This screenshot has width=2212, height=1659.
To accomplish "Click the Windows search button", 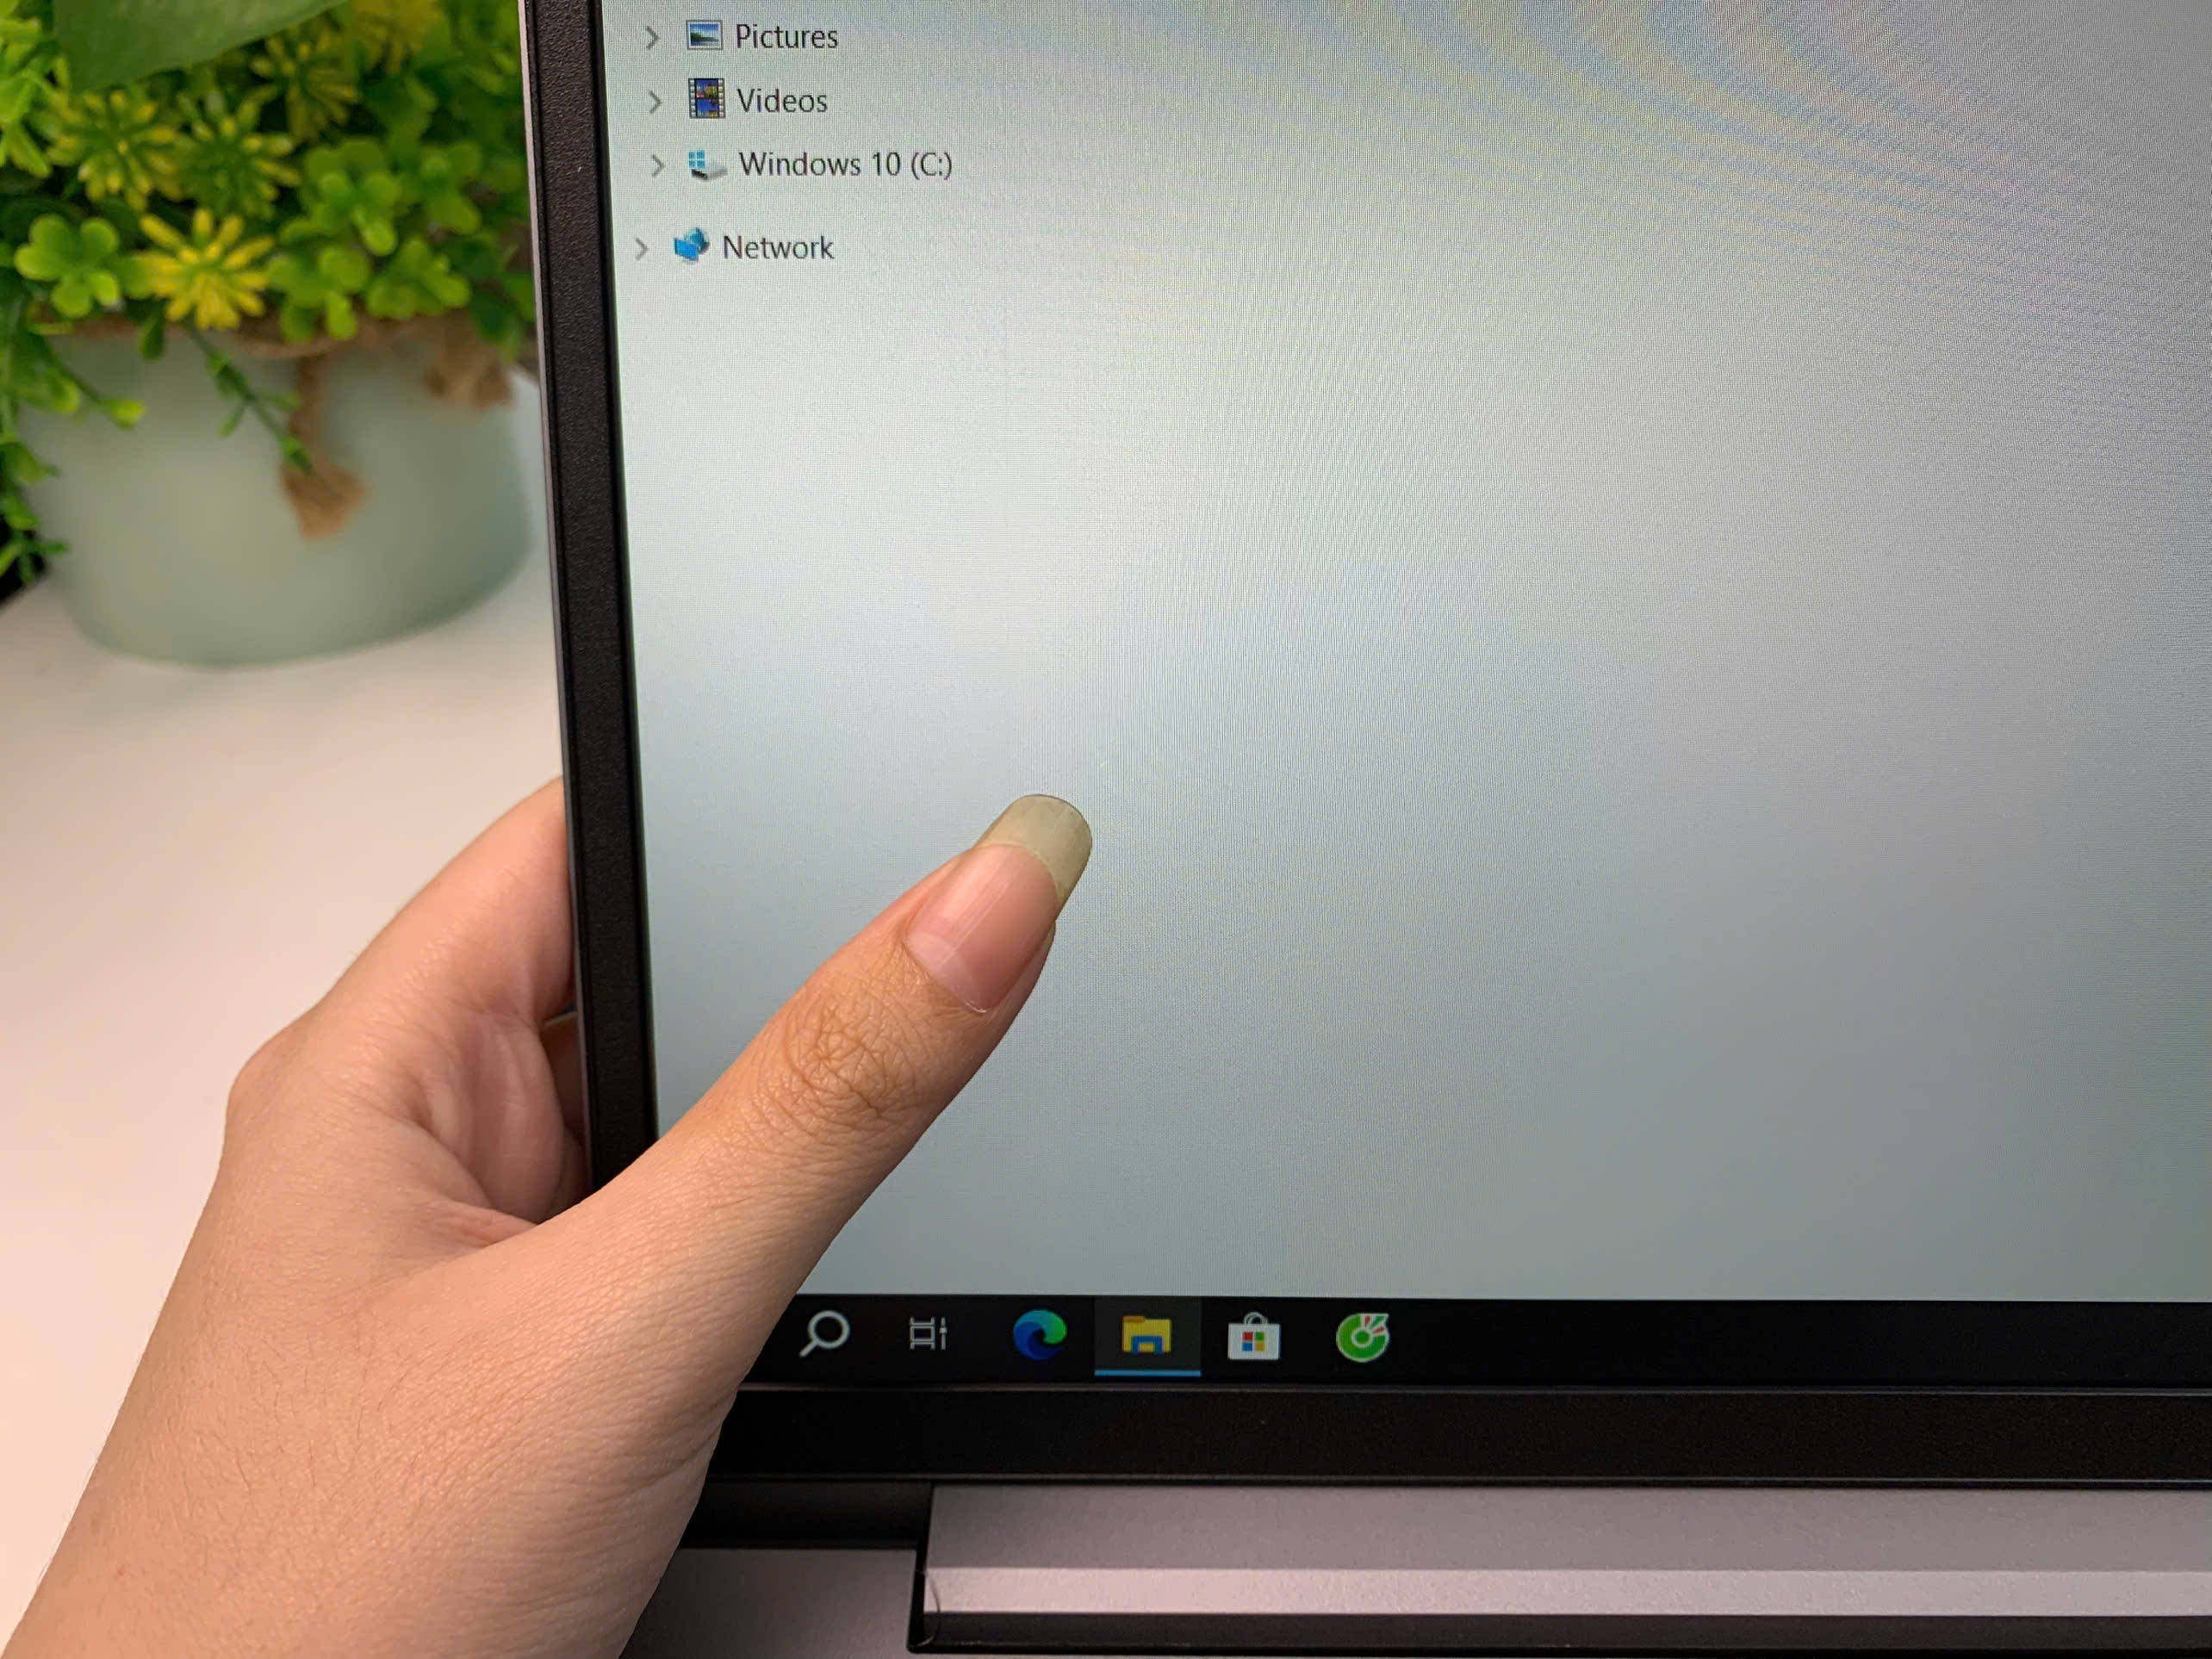I will (822, 1335).
